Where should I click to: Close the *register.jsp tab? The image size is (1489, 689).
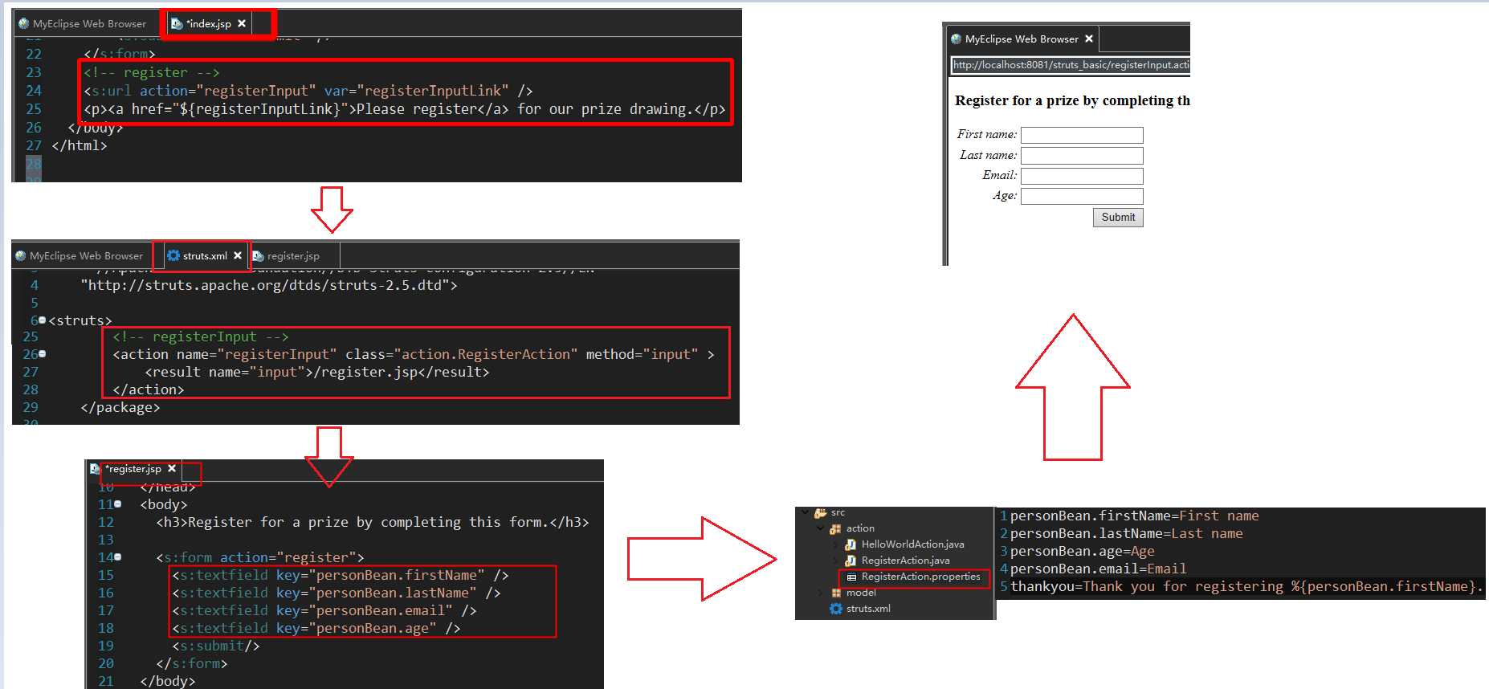pyautogui.click(x=172, y=468)
